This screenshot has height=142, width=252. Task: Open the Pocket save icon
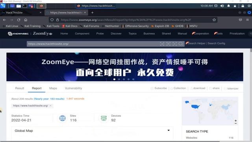240,20
